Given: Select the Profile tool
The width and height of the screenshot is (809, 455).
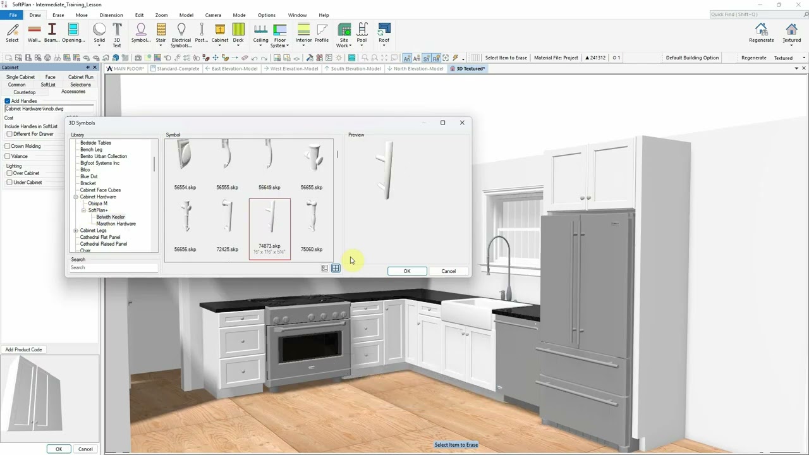Looking at the screenshot, I should pos(322,33).
